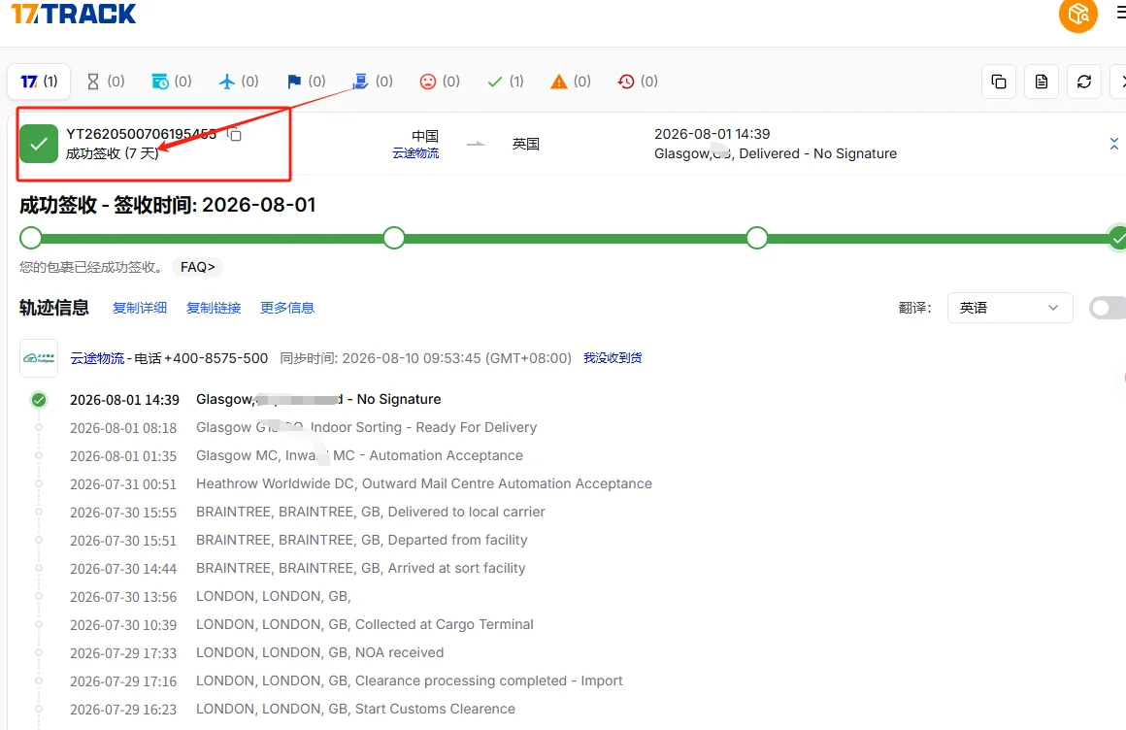Open the FAQ> button
This screenshot has height=730, width=1126.
pyautogui.click(x=197, y=267)
